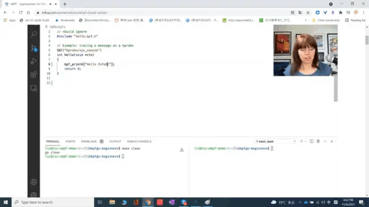The image size is (369, 207).
Task: Open the Source Control view
Action: pos(33,48)
